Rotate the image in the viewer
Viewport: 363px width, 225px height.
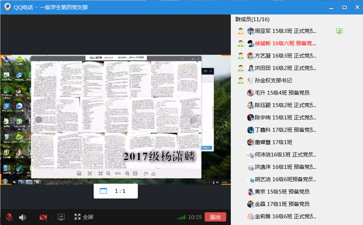(x=146, y=173)
